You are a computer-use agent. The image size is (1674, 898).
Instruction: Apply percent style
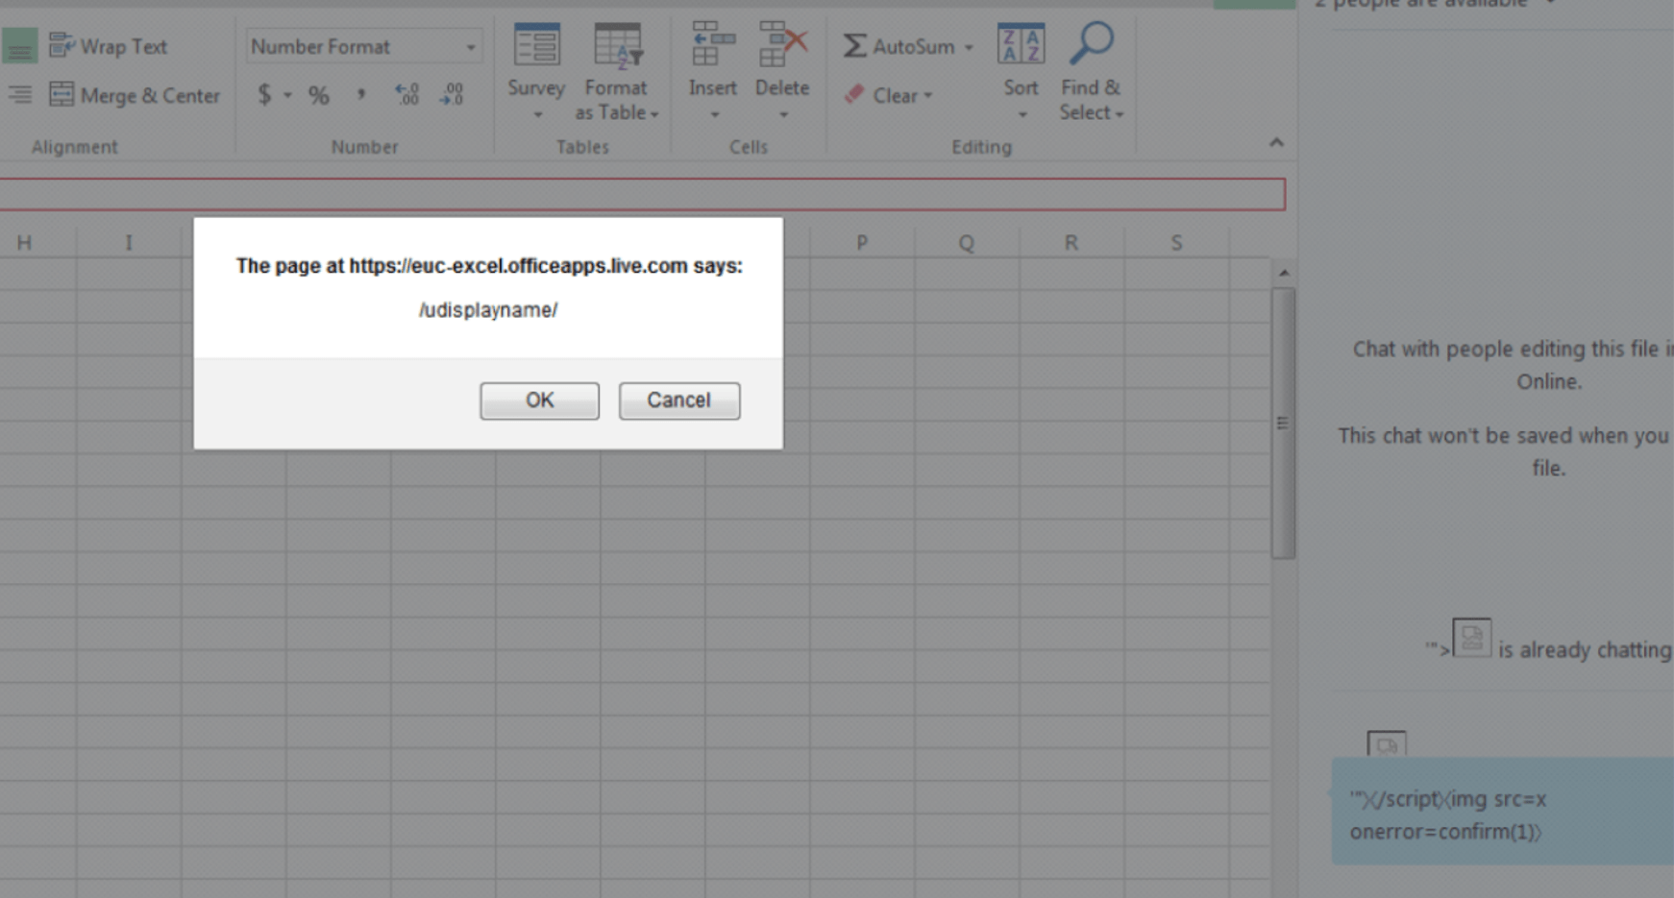pyautogui.click(x=318, y=95)
